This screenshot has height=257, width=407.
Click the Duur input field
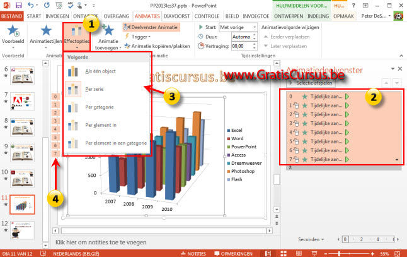[242, 37]
